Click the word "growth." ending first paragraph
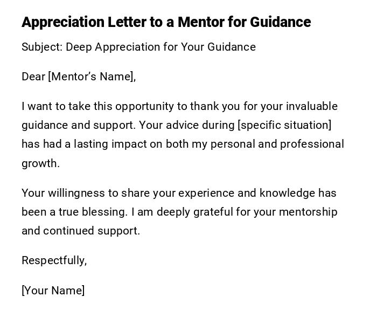This screenshot has height=324, width=377. pos(40,163)
